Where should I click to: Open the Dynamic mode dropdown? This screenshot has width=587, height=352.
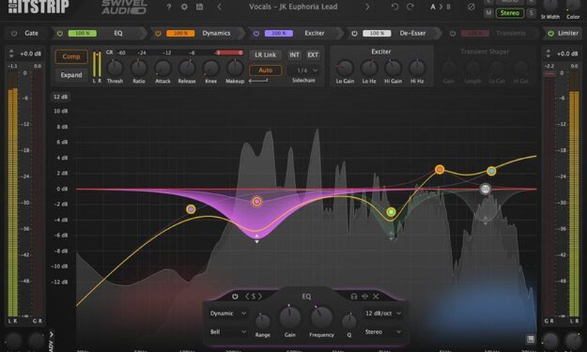229,313
